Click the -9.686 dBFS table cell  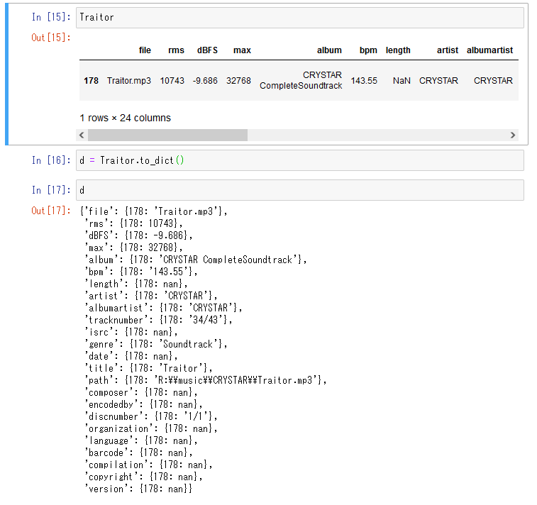pyautogui.click(x=205, y=81)
